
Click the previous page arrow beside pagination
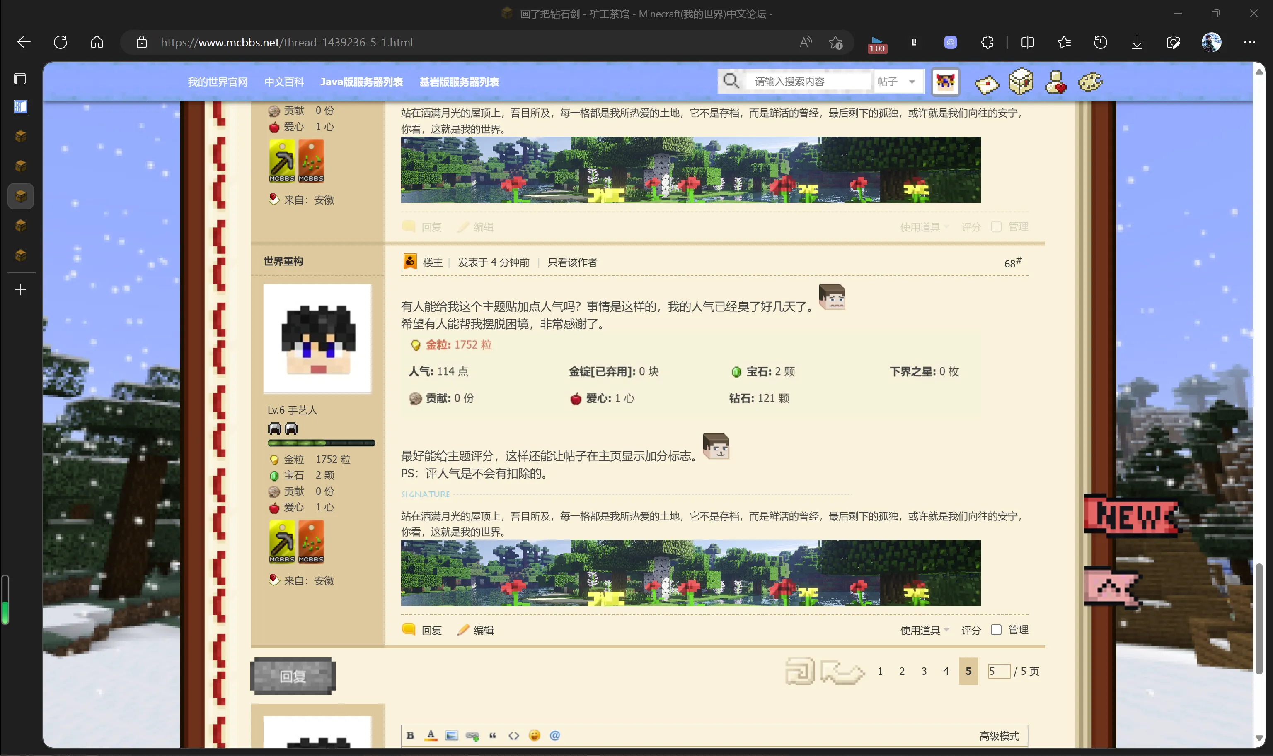tap(842, 672)
